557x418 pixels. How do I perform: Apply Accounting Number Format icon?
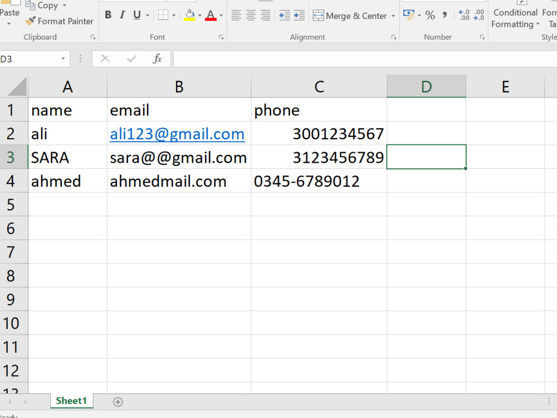(x=409, y=15)
